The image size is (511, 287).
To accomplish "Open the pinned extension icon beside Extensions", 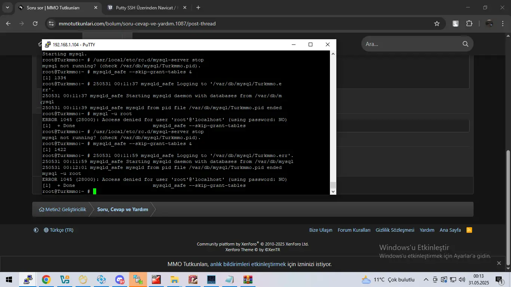I will coord(456,24).
